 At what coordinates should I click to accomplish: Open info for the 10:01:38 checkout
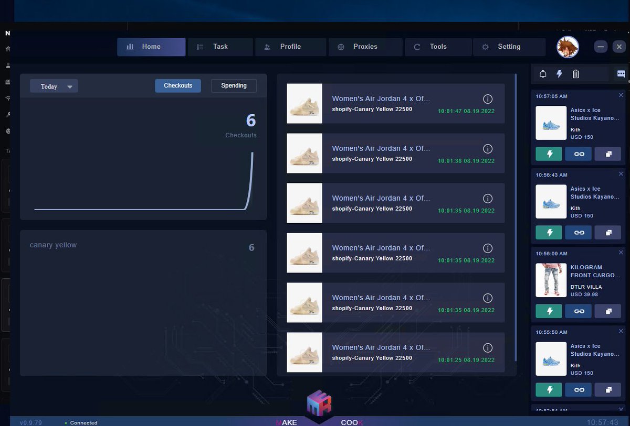(487, 149)
